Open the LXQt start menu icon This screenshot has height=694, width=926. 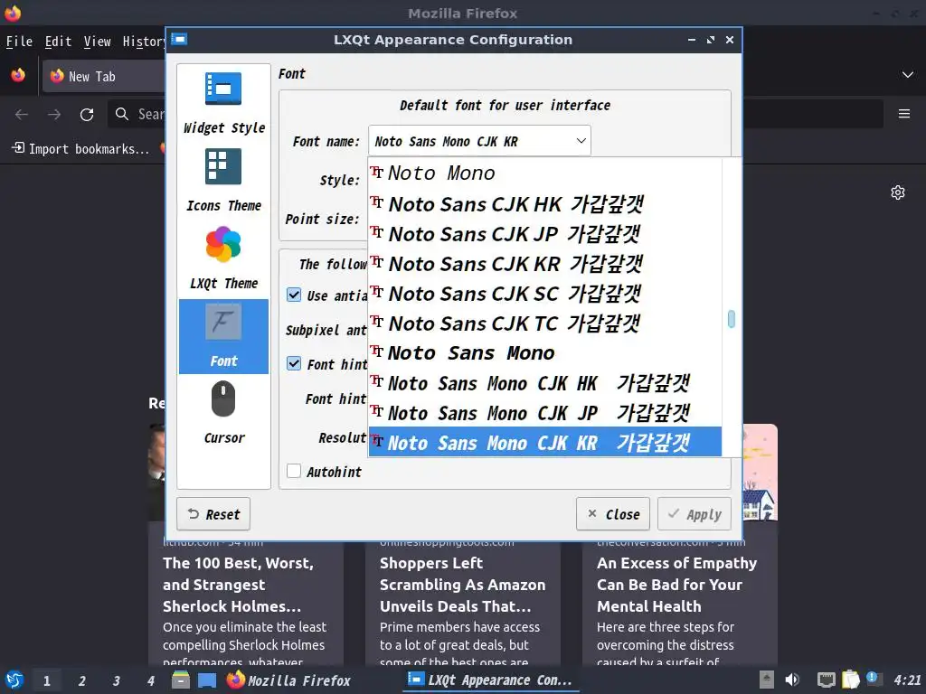pos(14,680)
